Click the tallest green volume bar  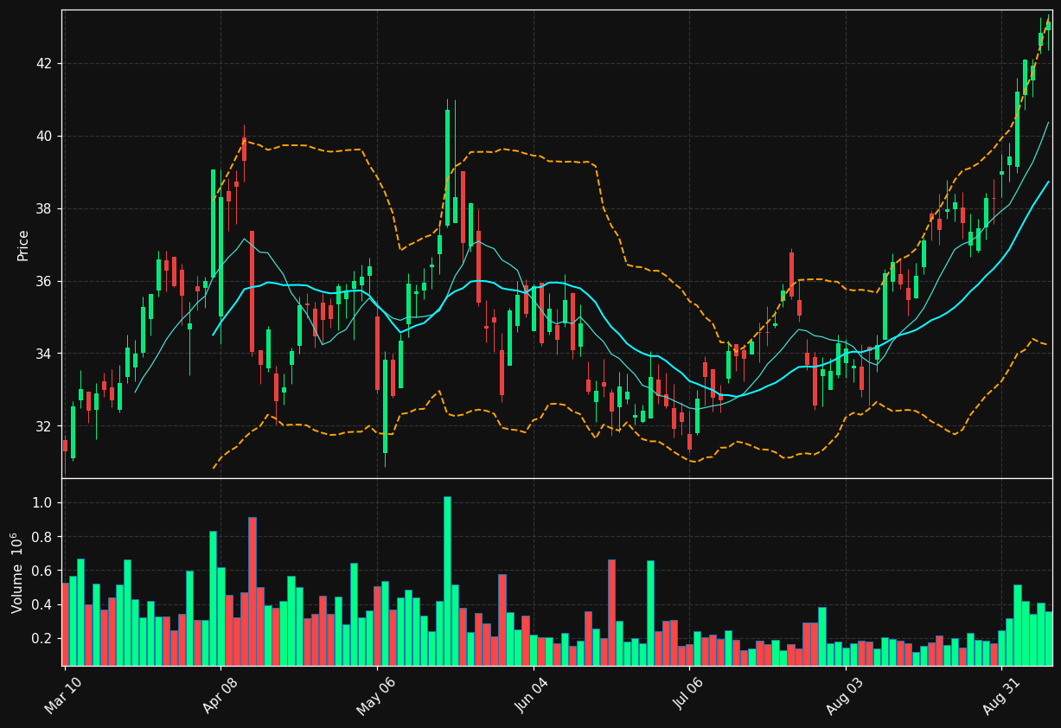click(447, 581)
